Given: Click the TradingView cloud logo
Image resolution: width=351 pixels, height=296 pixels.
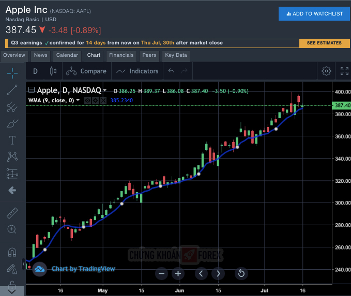Looking at the screenshot, I should [x=40, y=269].
